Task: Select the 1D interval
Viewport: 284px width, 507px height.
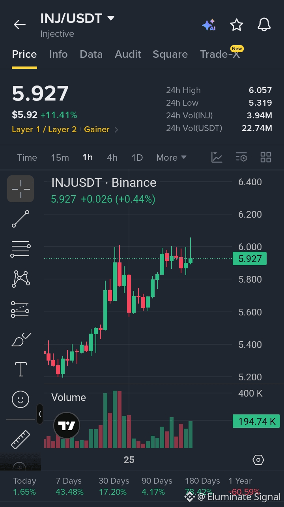Action: [x=137, y=158]
